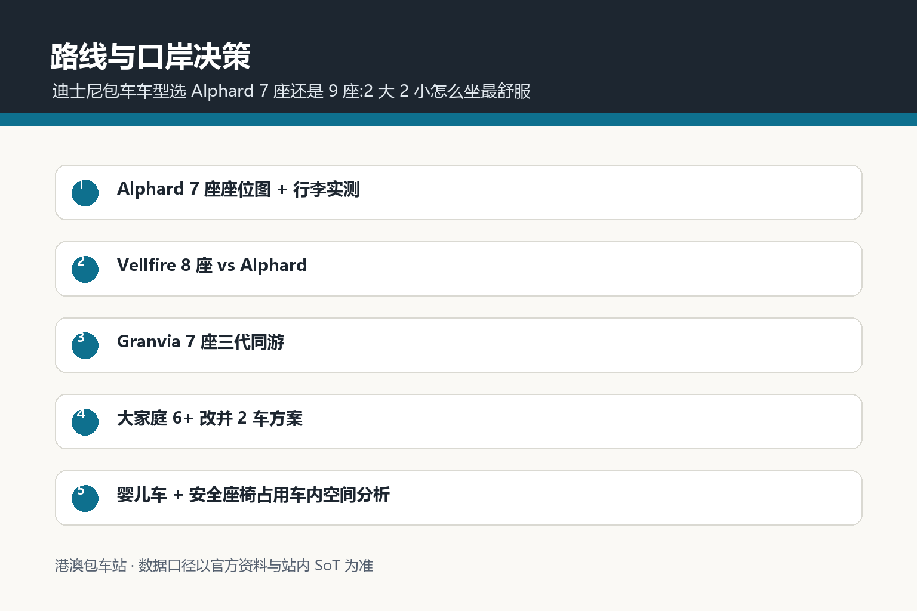
Task: Open the 婴儿车 + 安全座椅占用车内空间分析 card
Action: pos(458,498)
